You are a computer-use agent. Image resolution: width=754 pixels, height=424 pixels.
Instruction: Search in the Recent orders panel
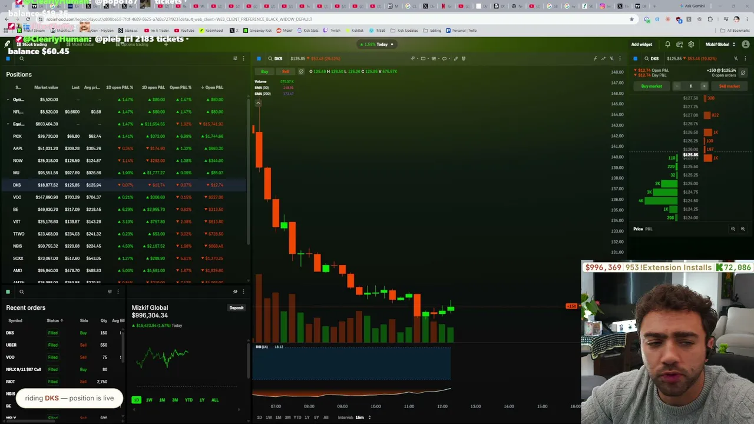pos(21,291)
